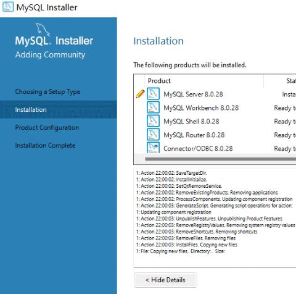Click the Ready status of MySQL Workbench

(285, 108)
